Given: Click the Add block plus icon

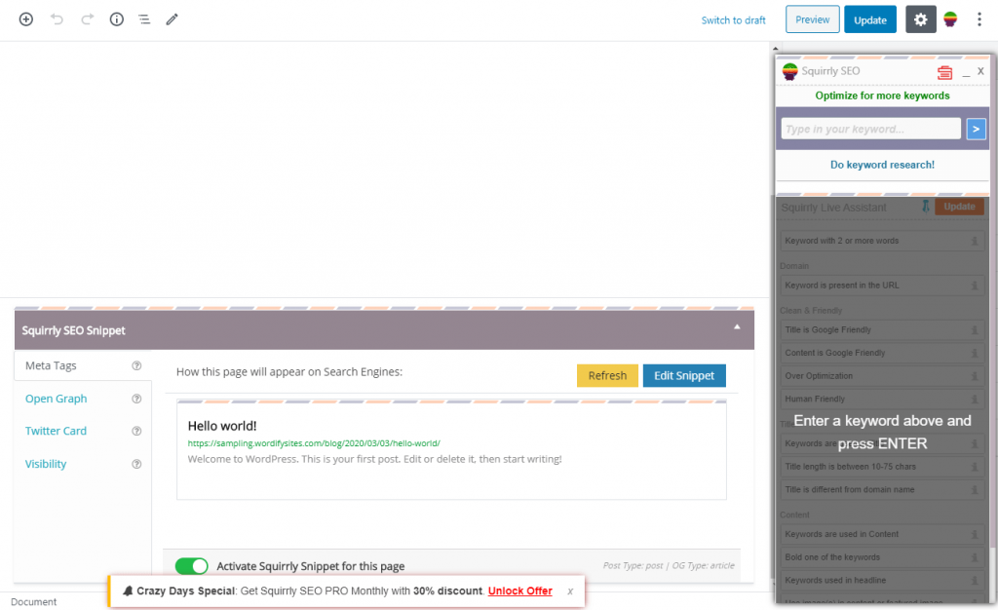Looking at the screenshot, I should (x=26, y=19).
